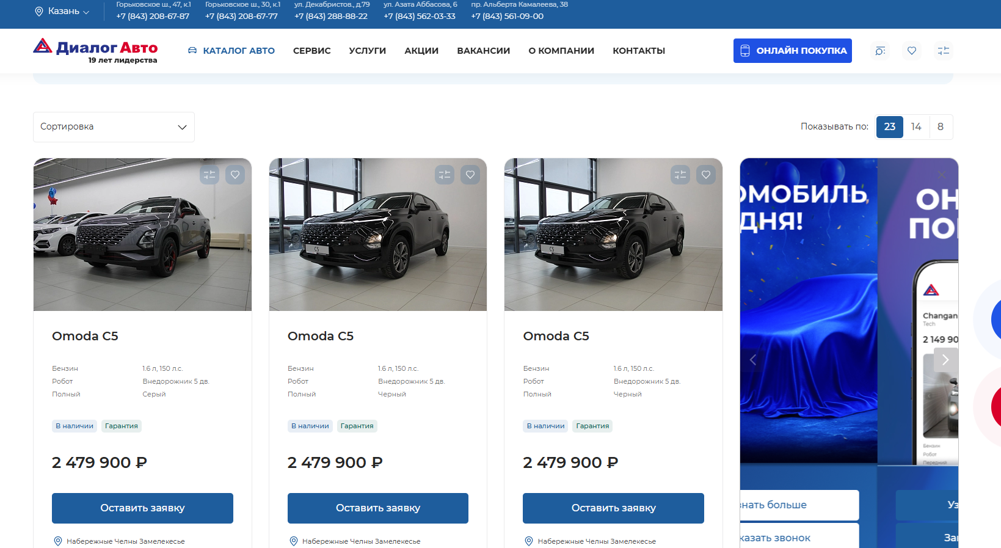Call +7 (843) 288-88-22 link
The width and height of the screenshot is (1001, 548).
[x=331, y=16]
